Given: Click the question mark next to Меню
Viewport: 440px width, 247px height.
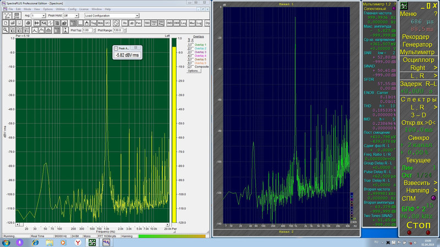Looking at the screenshot, I should click(436, 14).
